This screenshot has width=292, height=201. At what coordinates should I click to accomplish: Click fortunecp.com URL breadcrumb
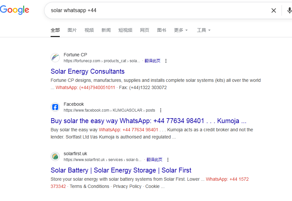pos(102,61)
